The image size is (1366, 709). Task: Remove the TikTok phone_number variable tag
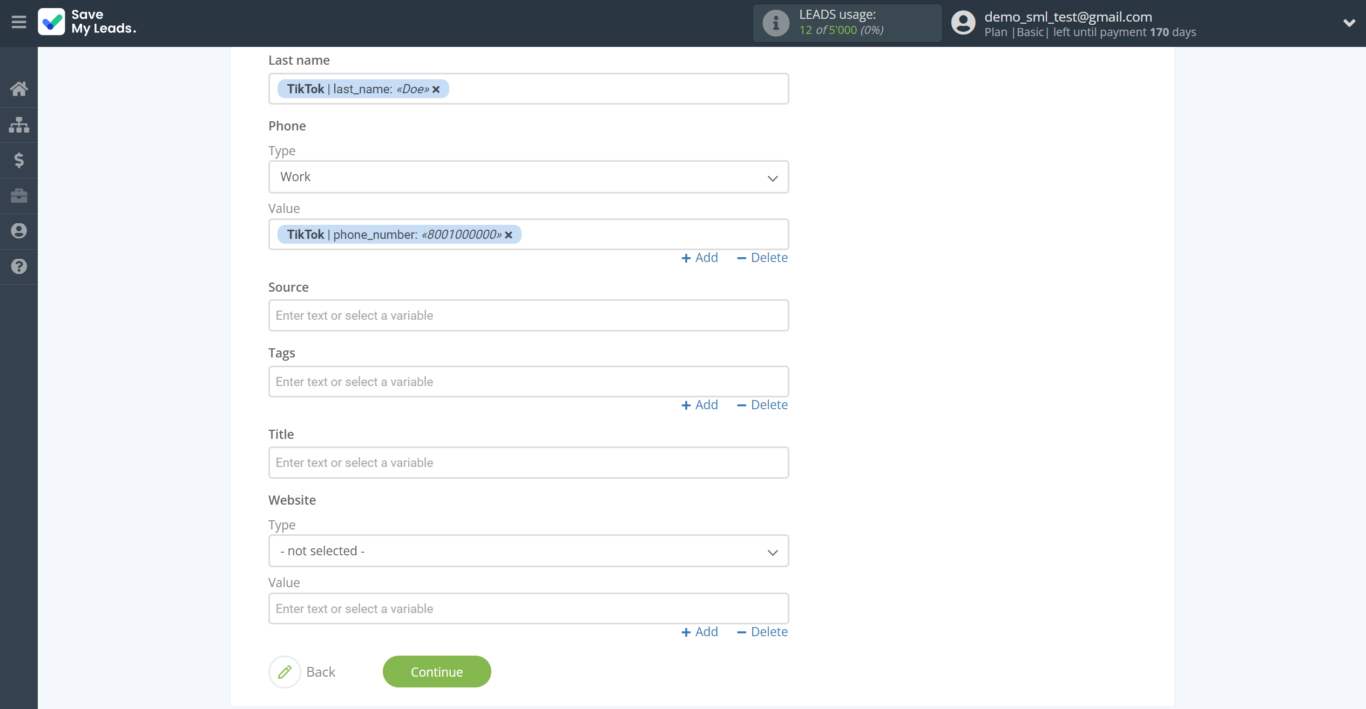pyautogui.click(x=509, y=235)
